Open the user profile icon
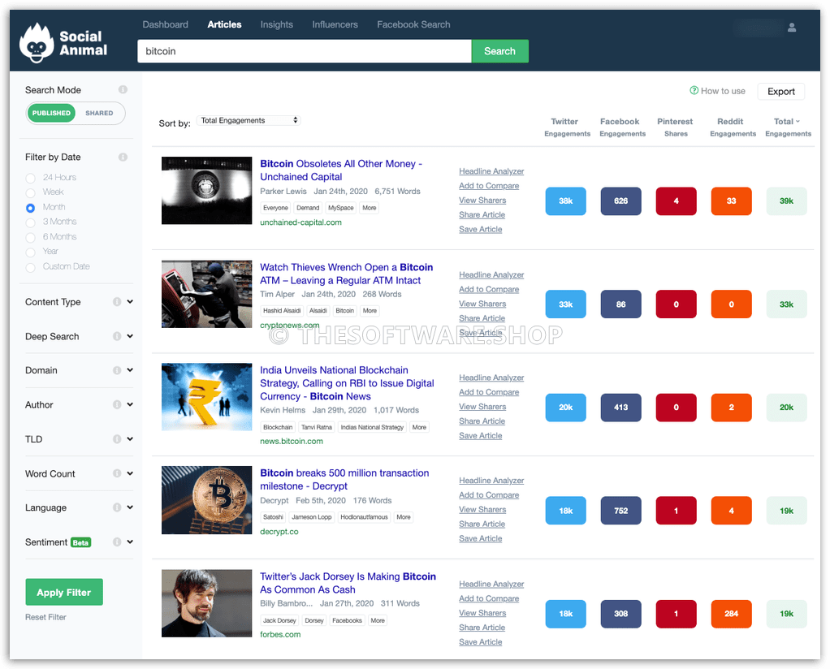Viewport: 830px width, 669px height. (x=792, y=28)
